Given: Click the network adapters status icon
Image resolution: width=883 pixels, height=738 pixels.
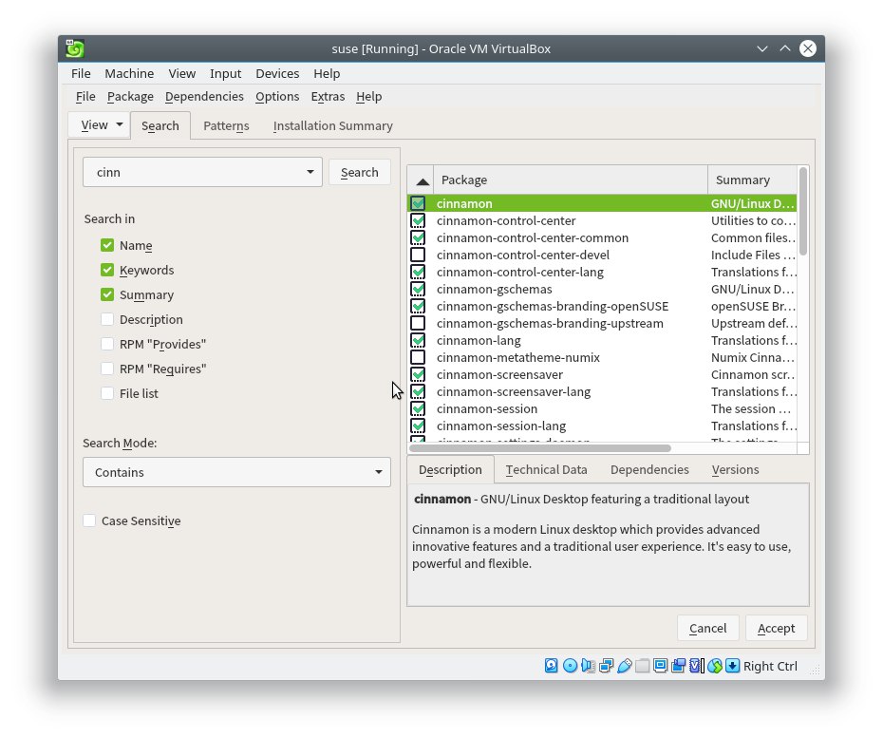Looking at the screenshot, I should [x=607, y=666].
